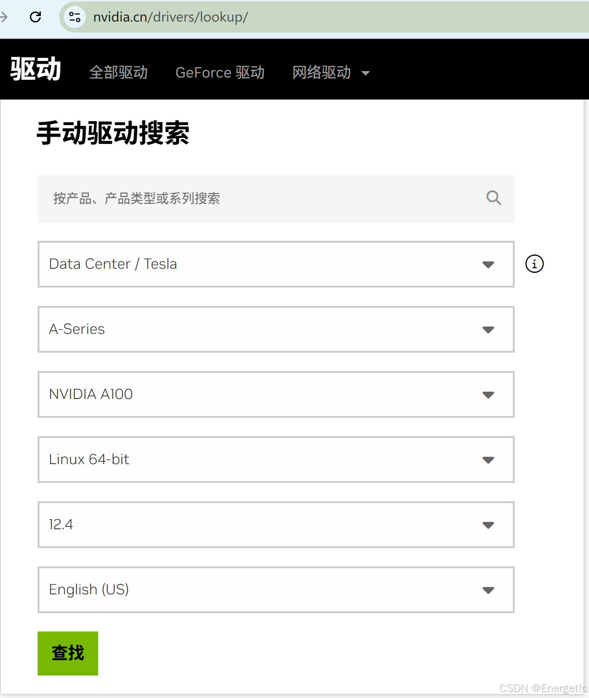Screen dimensions: 589x698
Task: Open the English (US) language dropdown
Action: [x=276, y=590]
